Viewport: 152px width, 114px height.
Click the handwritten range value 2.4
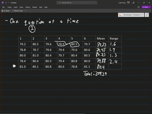pyautogui.click(x=113, y=61)
